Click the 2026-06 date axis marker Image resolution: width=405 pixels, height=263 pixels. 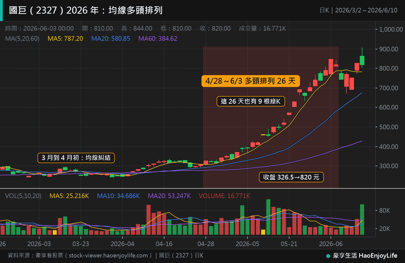coord(331,244)
